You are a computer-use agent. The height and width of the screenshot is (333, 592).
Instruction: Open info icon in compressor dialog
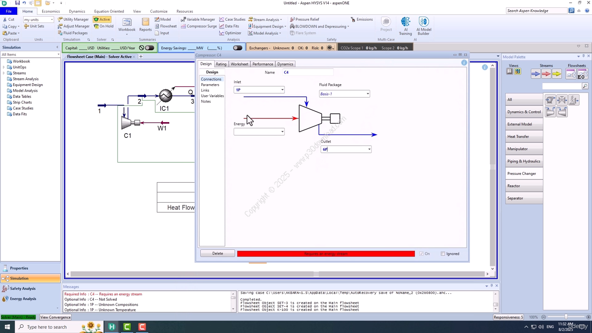464,62
